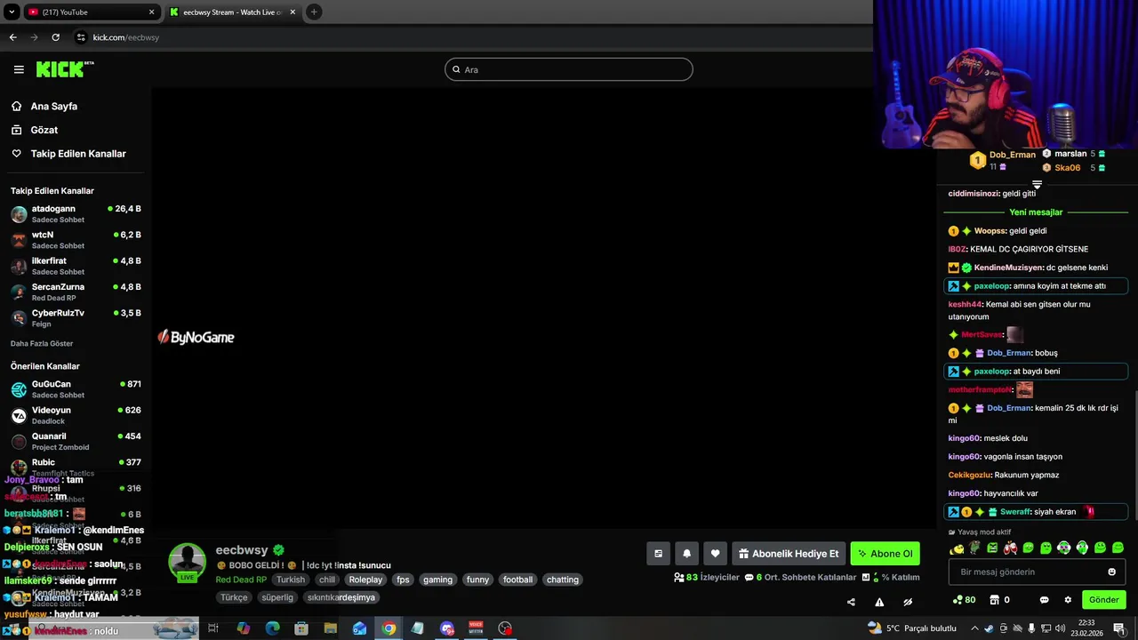
Task: Expand Daha Fazla Göster in followed channels
Action: (x=42, y=343)
